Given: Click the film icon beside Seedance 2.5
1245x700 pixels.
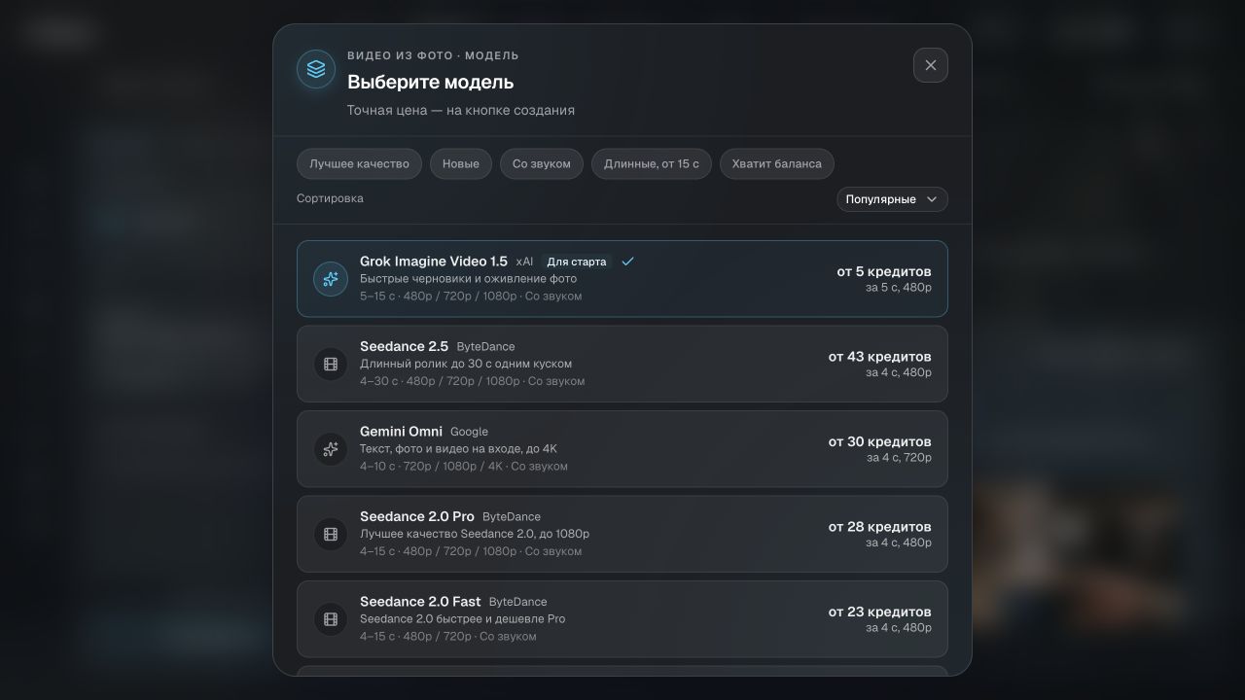Looking at the screenshot, I should [x=331, y=364].
